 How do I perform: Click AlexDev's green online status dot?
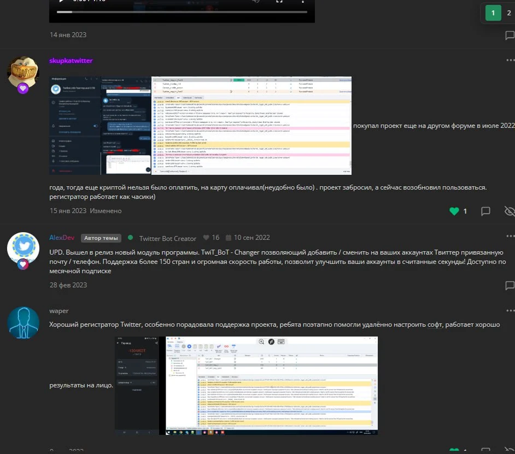[131, 237]
